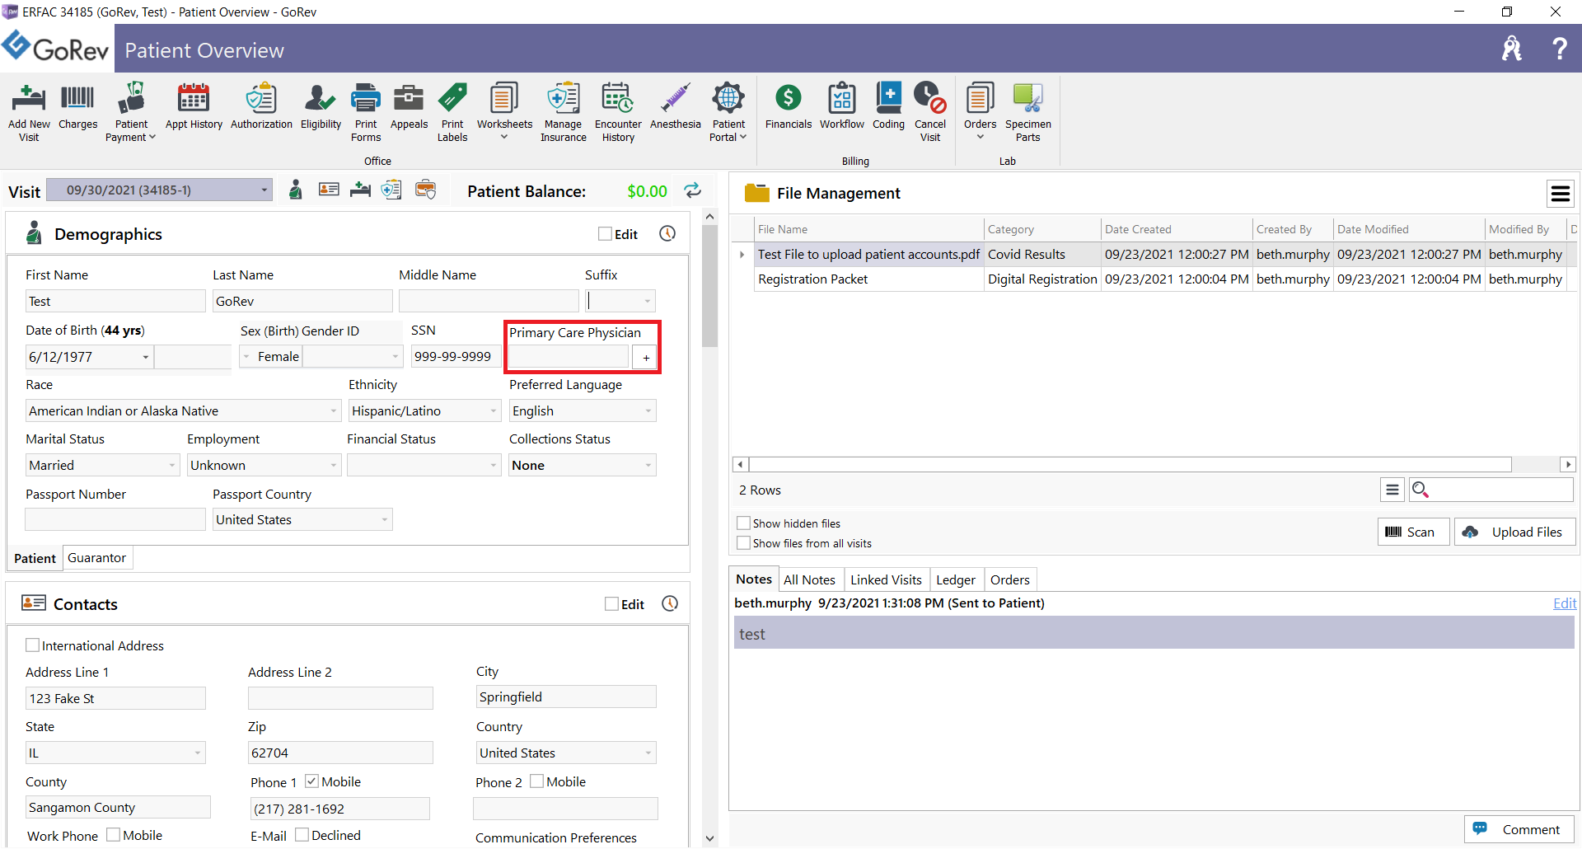Open the Anesthesia syringe icon
The image size is (1582, 849).
pyautogui.click(x=676, y=106)
